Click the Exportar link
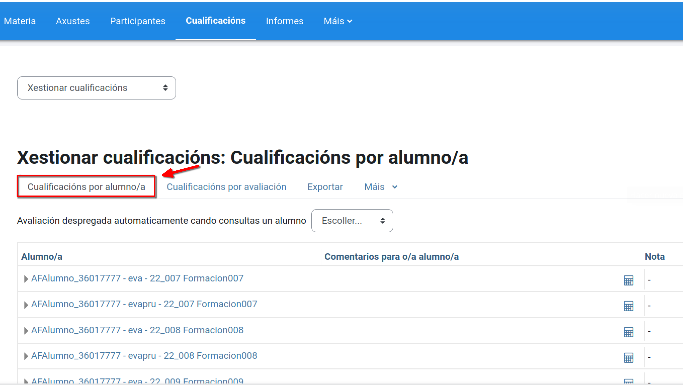The image size is (683, 385). pos(325,187)
